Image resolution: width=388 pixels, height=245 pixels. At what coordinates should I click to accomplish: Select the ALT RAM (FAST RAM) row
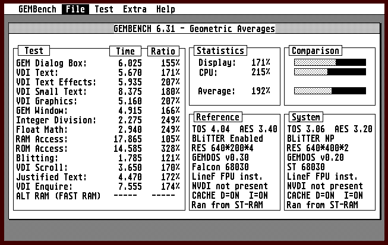click(x=96, y=196)
